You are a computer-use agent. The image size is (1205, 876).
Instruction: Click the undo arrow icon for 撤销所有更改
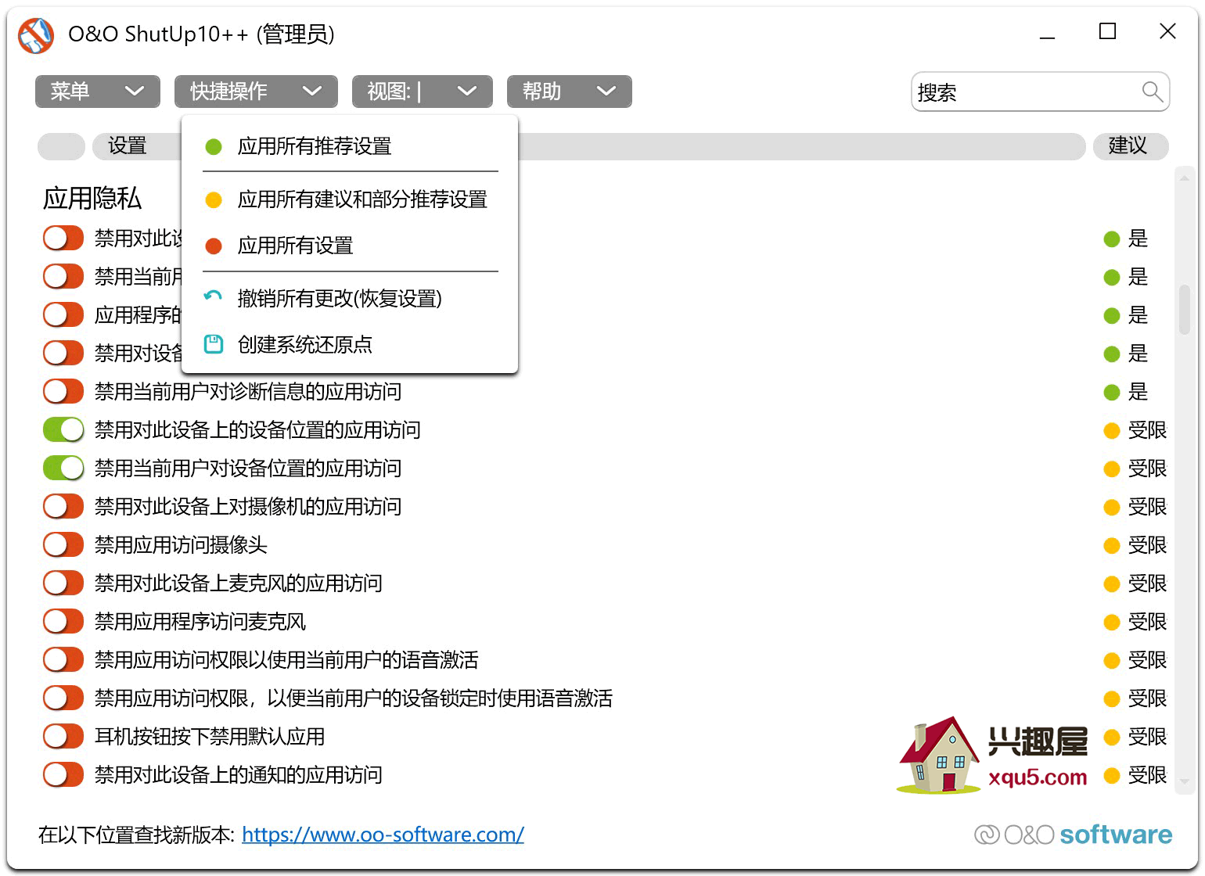tap(213, 296)
